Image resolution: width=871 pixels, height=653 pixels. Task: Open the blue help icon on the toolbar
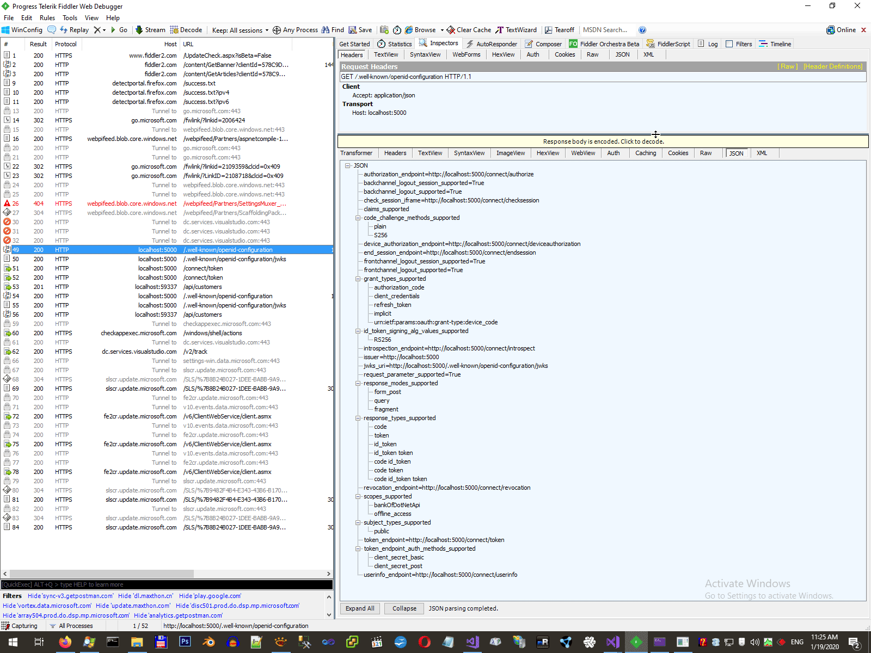[642, 30]
